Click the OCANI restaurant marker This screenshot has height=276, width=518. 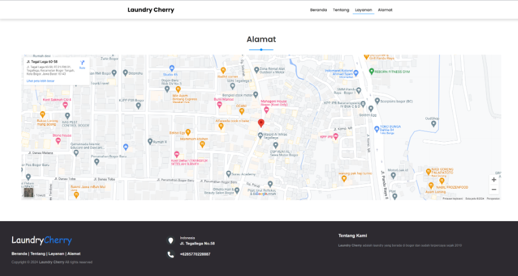coord(242,112)
